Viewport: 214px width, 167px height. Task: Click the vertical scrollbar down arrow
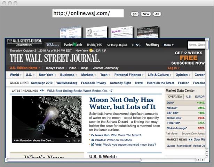coord(207,155)
